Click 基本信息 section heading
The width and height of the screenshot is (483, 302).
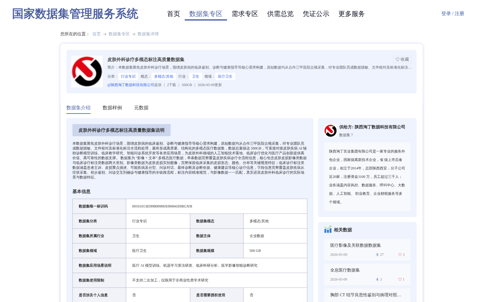[82, 191]
